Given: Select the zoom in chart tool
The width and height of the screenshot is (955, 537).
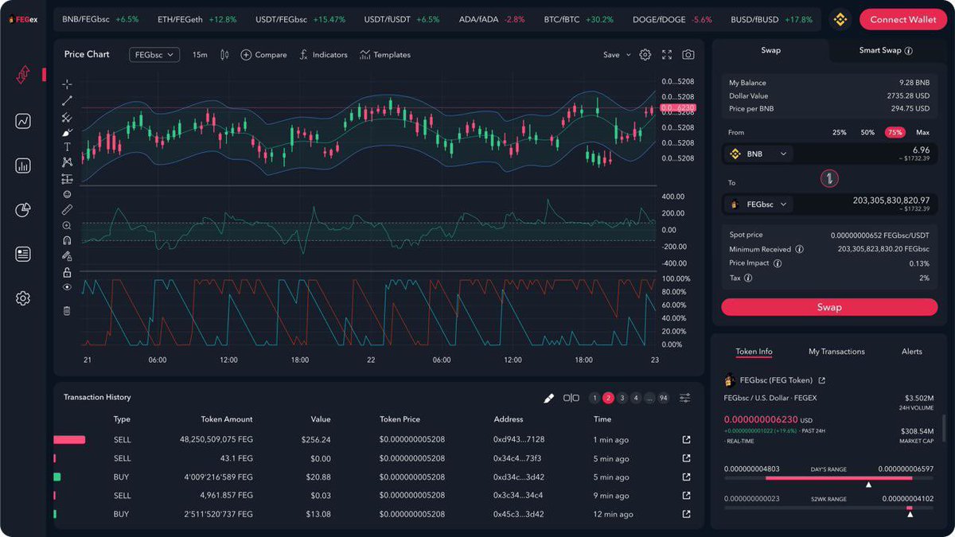Looking at the screenshot, I should 67,225.
